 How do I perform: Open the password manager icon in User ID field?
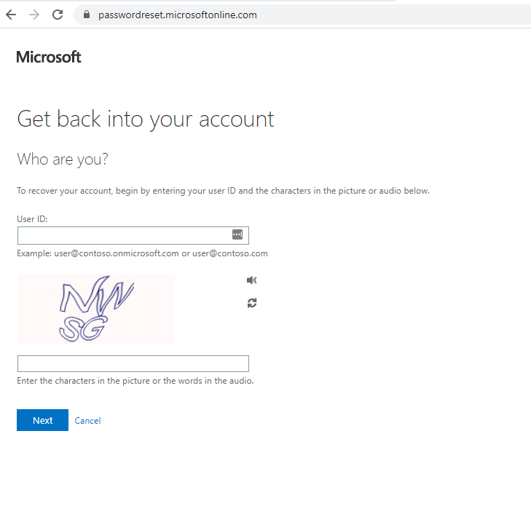237,234
